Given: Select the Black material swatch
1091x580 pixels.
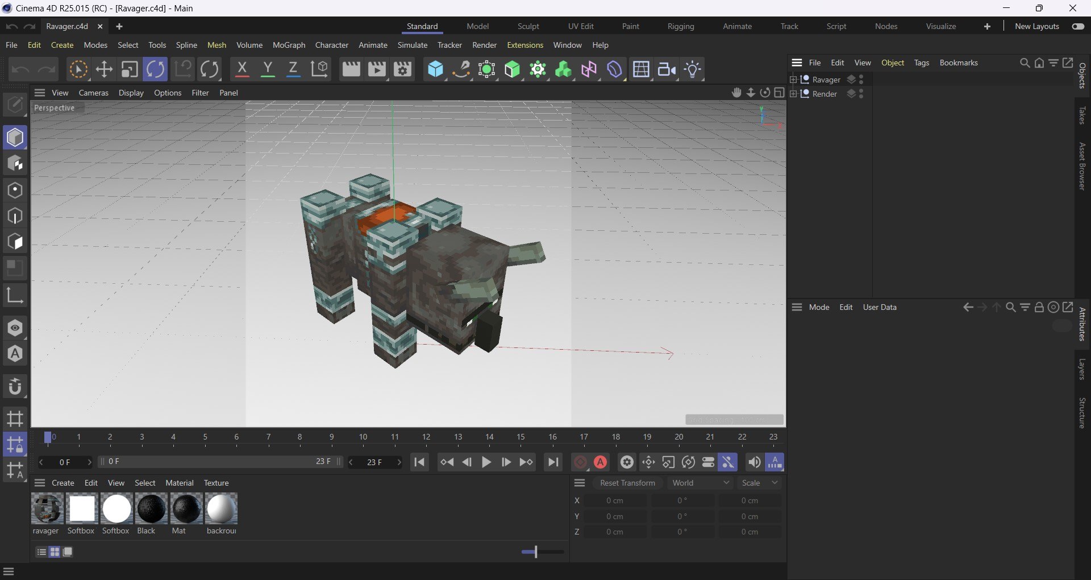Looking at the screenshot, I should click(x=151, y=508).
